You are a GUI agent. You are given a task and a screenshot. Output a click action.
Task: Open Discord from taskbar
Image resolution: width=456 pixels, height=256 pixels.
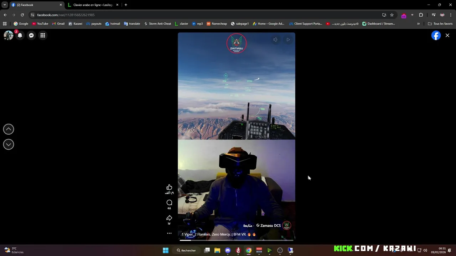point(228,250)
